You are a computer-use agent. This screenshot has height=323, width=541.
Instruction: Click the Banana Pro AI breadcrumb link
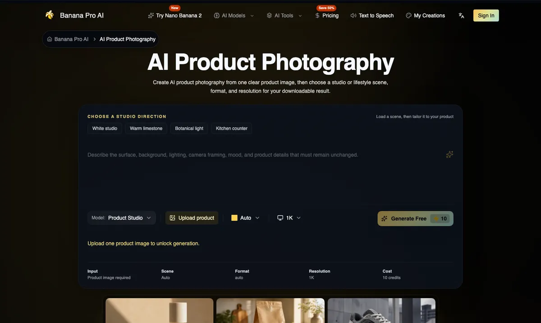coord(71,39)
